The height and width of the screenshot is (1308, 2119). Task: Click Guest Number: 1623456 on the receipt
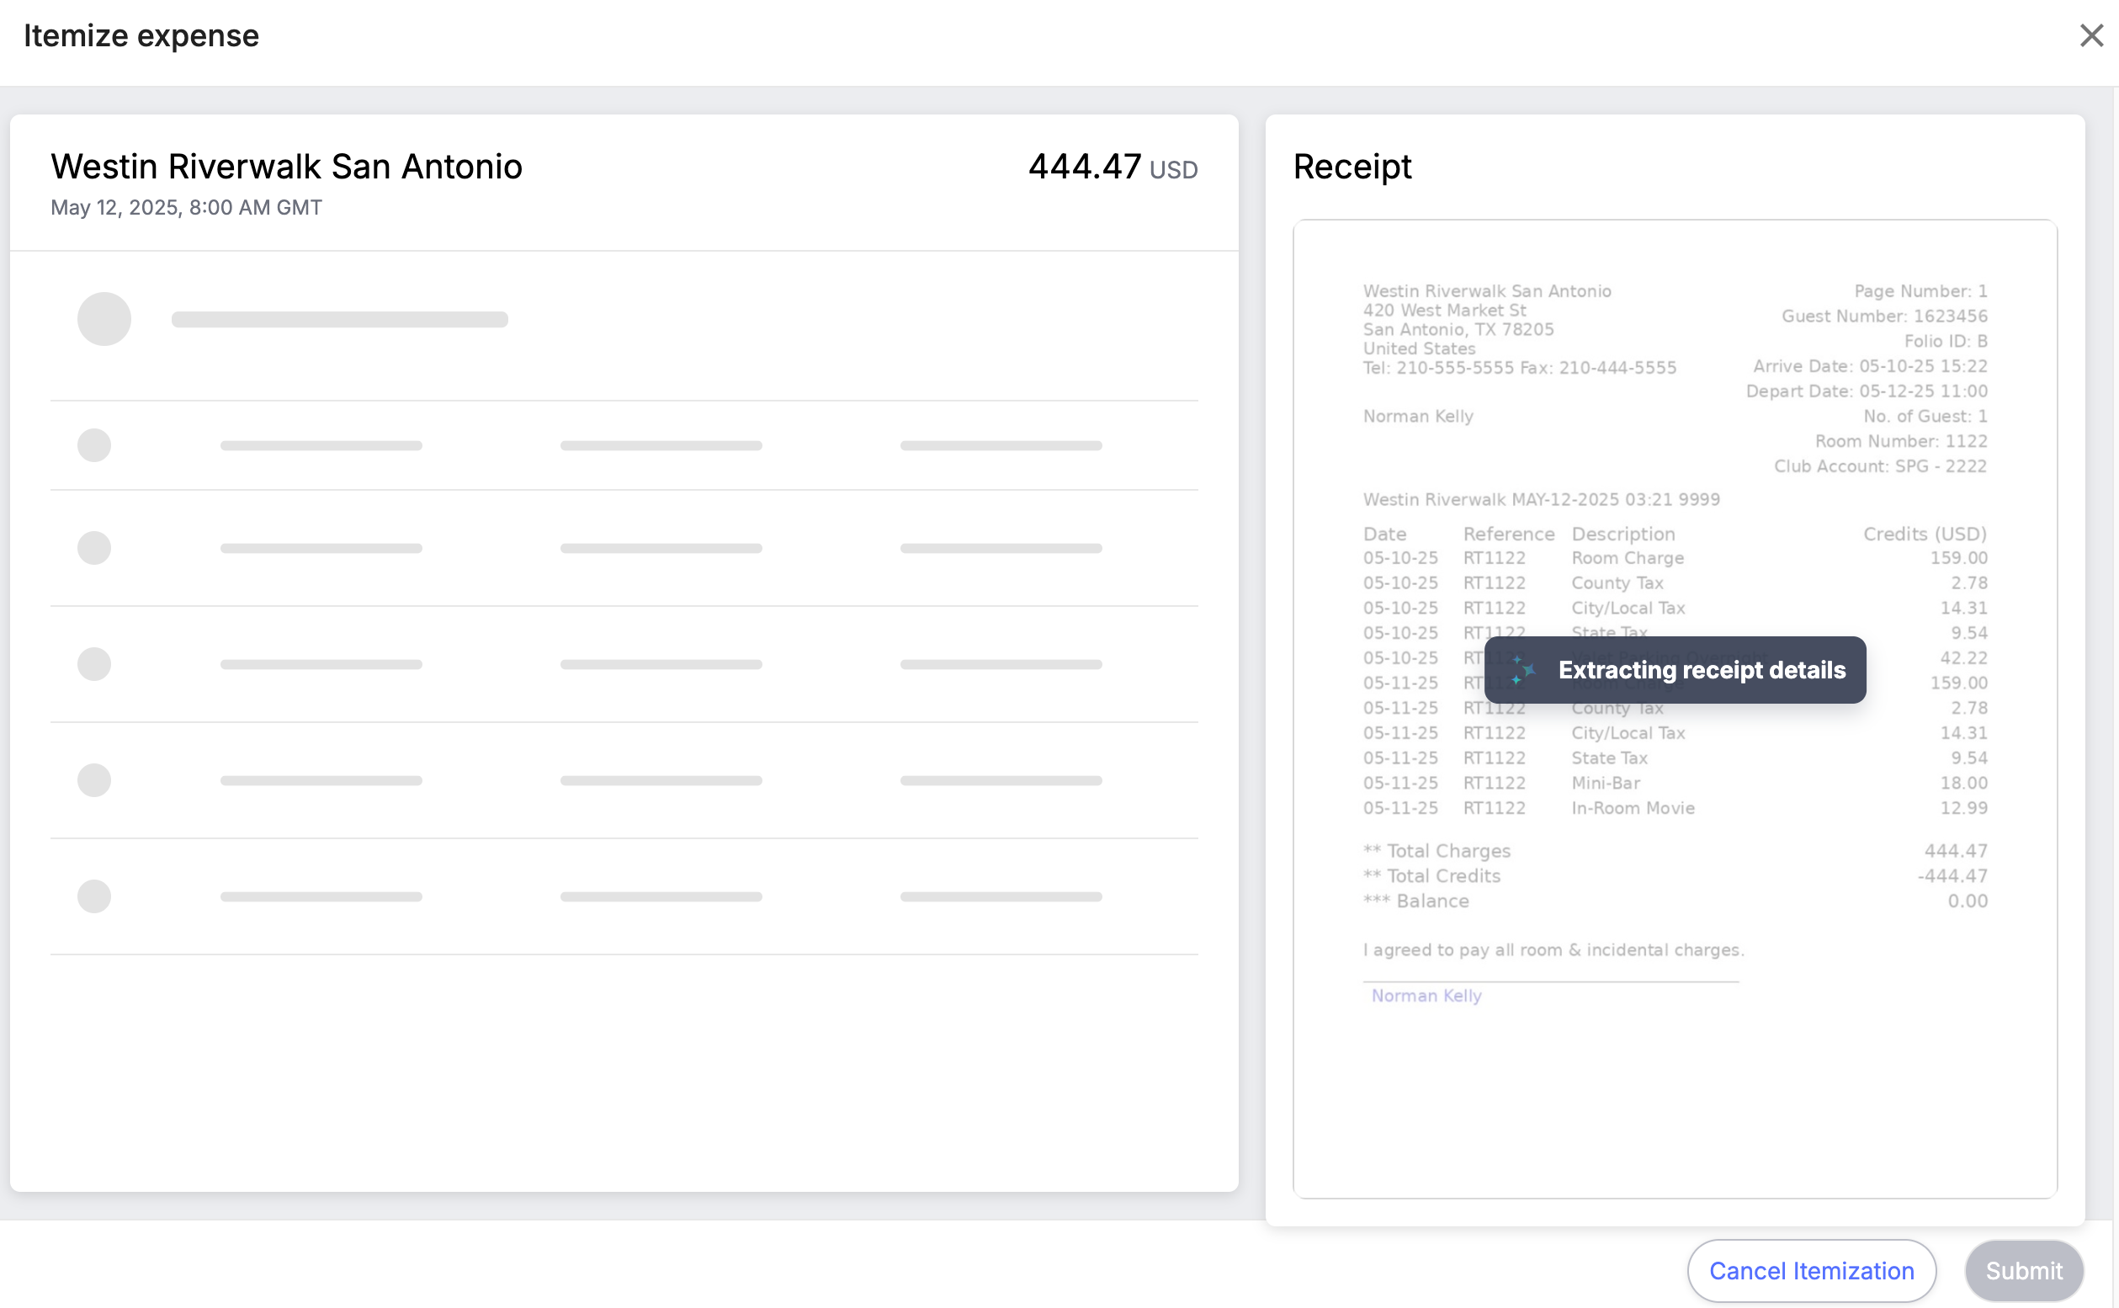pyautogui.click(x=1883, y=316)
